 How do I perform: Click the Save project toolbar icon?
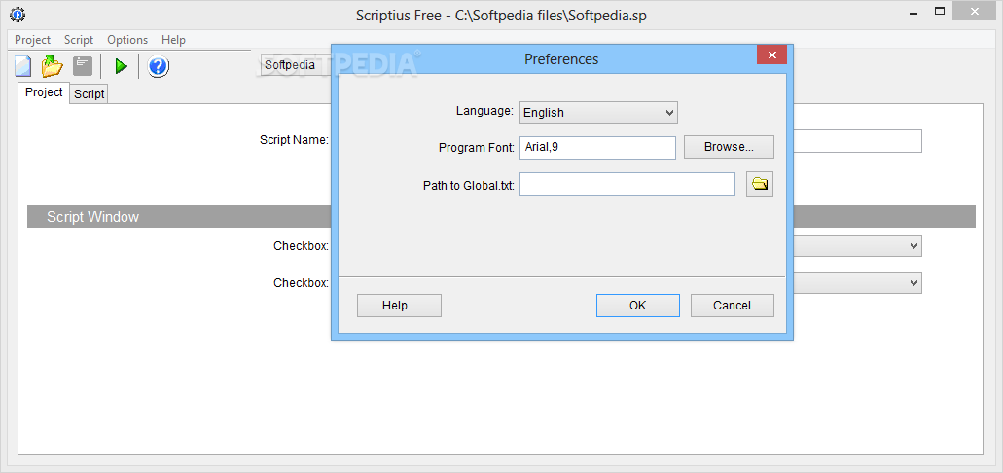point(82,66)
